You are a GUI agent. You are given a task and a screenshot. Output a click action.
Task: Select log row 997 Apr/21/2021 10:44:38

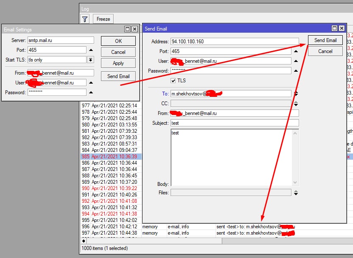[x=216, y=233]
